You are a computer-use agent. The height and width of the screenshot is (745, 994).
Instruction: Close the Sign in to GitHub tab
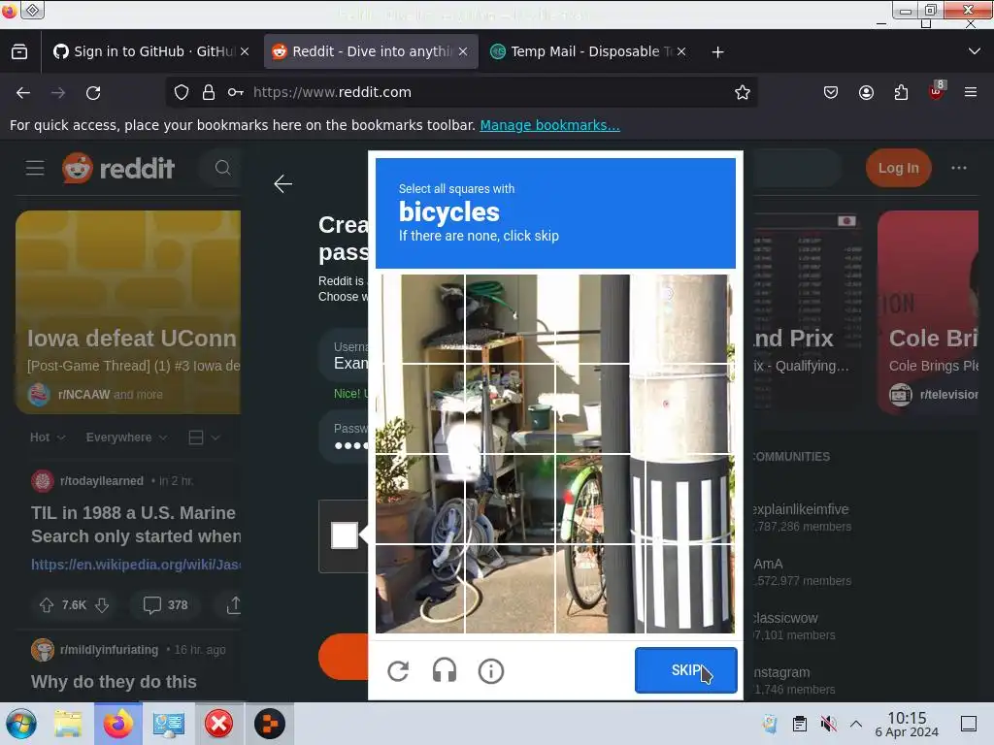pyautogui.click(x=245, y=52)
